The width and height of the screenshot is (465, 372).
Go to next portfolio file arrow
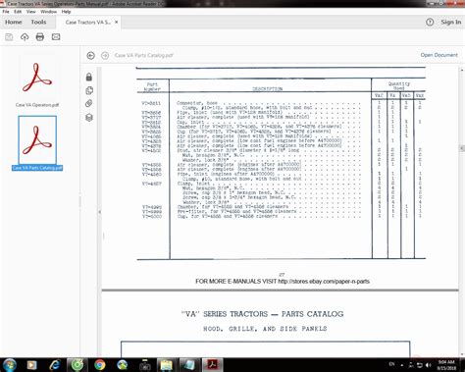pos(105,55)
